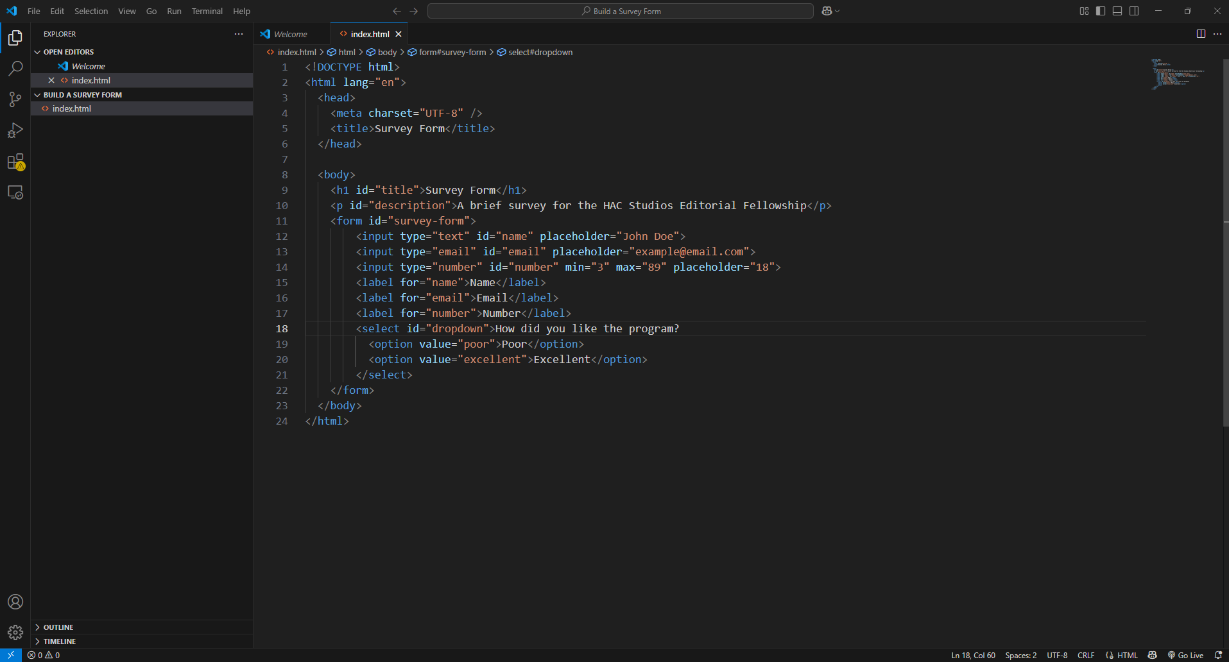
Task: Open the Terminal menu
Action: pyautogui.click(x=207, y=11)
